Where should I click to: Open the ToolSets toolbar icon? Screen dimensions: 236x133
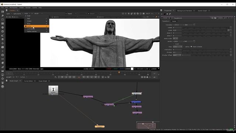pyautogui.click(x=3, y=67)
